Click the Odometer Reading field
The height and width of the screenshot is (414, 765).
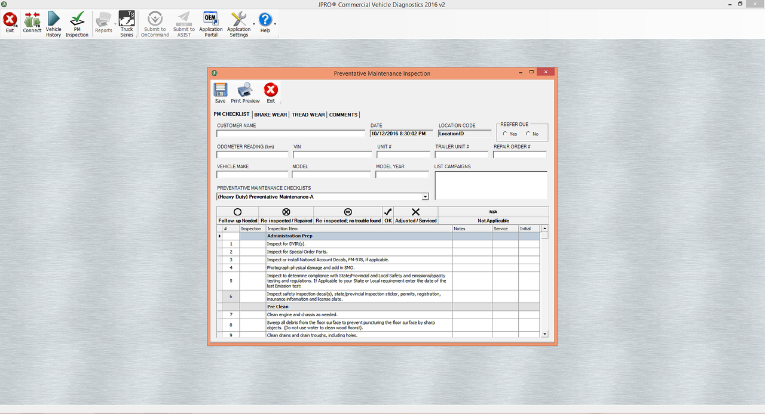click(252, 155)
